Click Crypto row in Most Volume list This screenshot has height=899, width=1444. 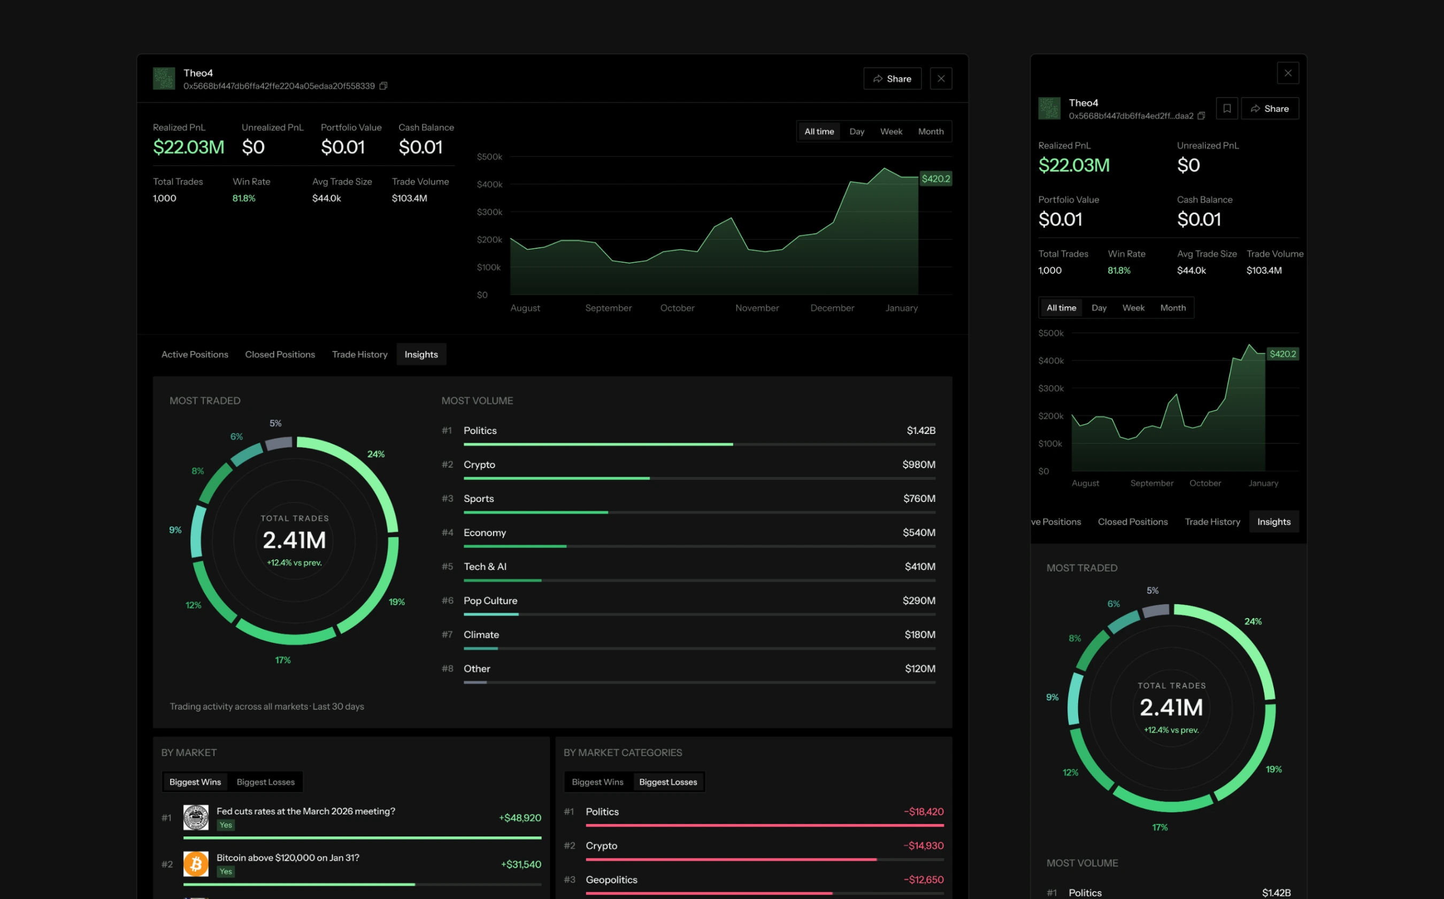click(689, 469)
